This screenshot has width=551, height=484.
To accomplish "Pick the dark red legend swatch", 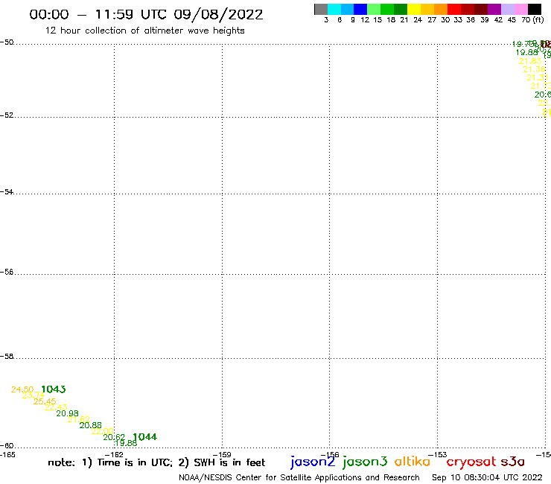I will 468,10.
